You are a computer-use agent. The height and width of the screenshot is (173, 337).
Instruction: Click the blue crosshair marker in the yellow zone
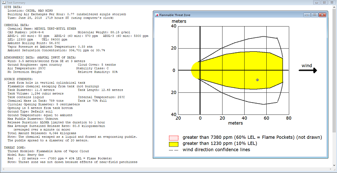pyautogui.click(x=257, y=80)
